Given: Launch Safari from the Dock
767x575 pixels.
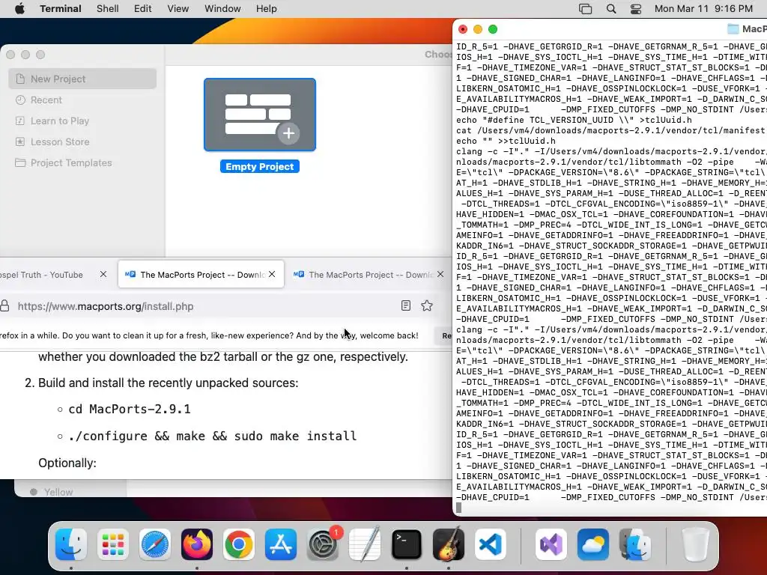Looking at the screenshot, I should (155, 544).
